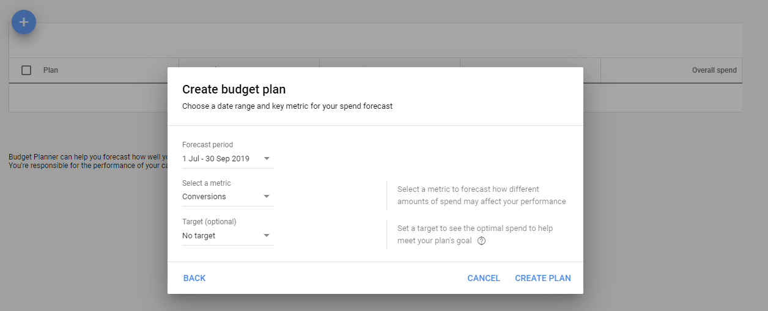
Task: Click the arrow next to 1 Jul - 30 Sep 2019
Action: pos(267,159)
